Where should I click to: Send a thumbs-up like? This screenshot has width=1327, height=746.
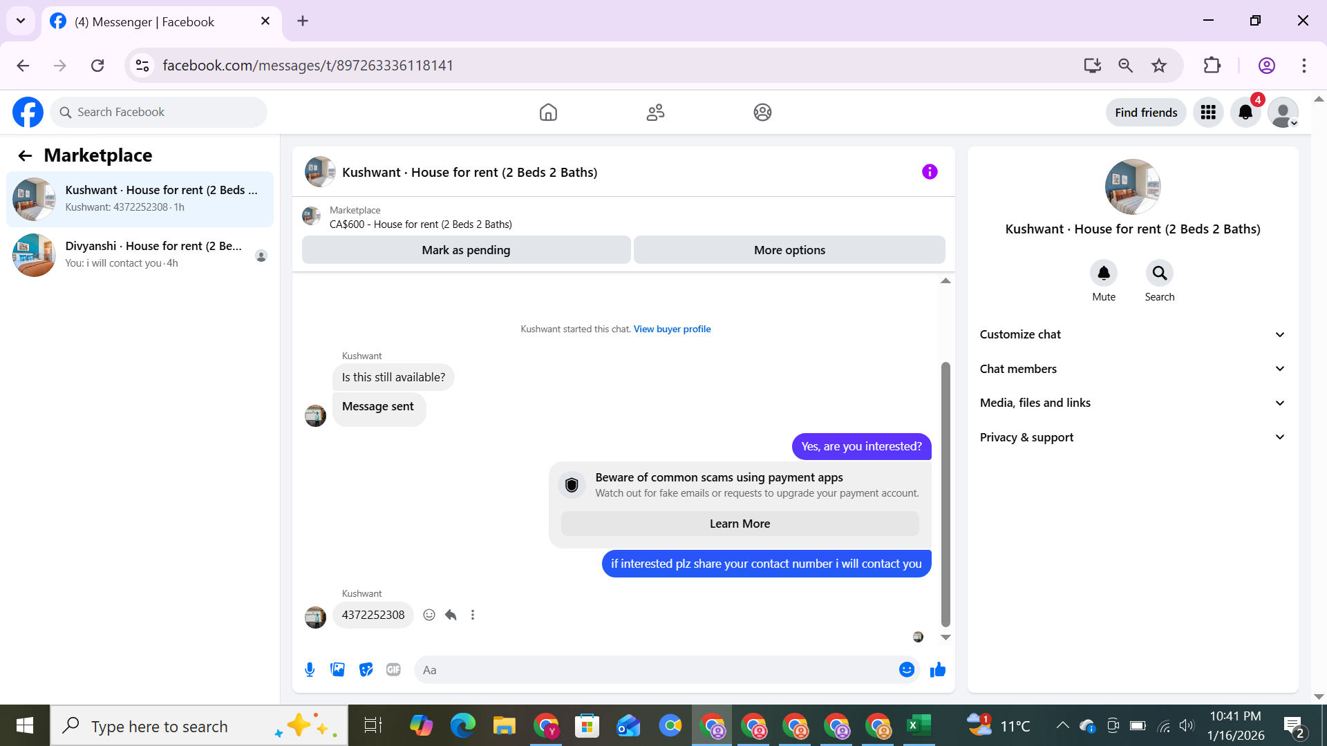click(937, 669)
